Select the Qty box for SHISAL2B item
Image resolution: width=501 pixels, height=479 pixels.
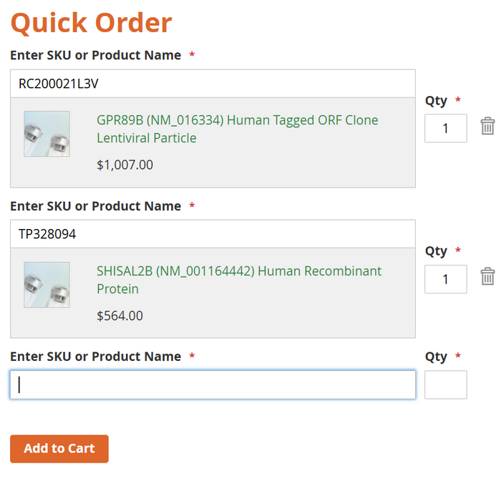(x=446, y=279)
